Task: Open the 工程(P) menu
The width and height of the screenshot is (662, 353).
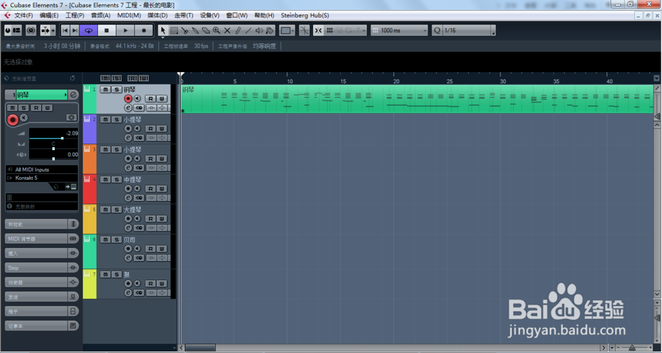Action: point(75,15)
